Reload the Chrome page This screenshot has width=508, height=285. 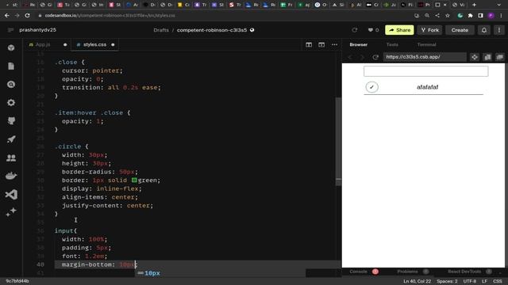pyautogui.click(x=27, y=16)
